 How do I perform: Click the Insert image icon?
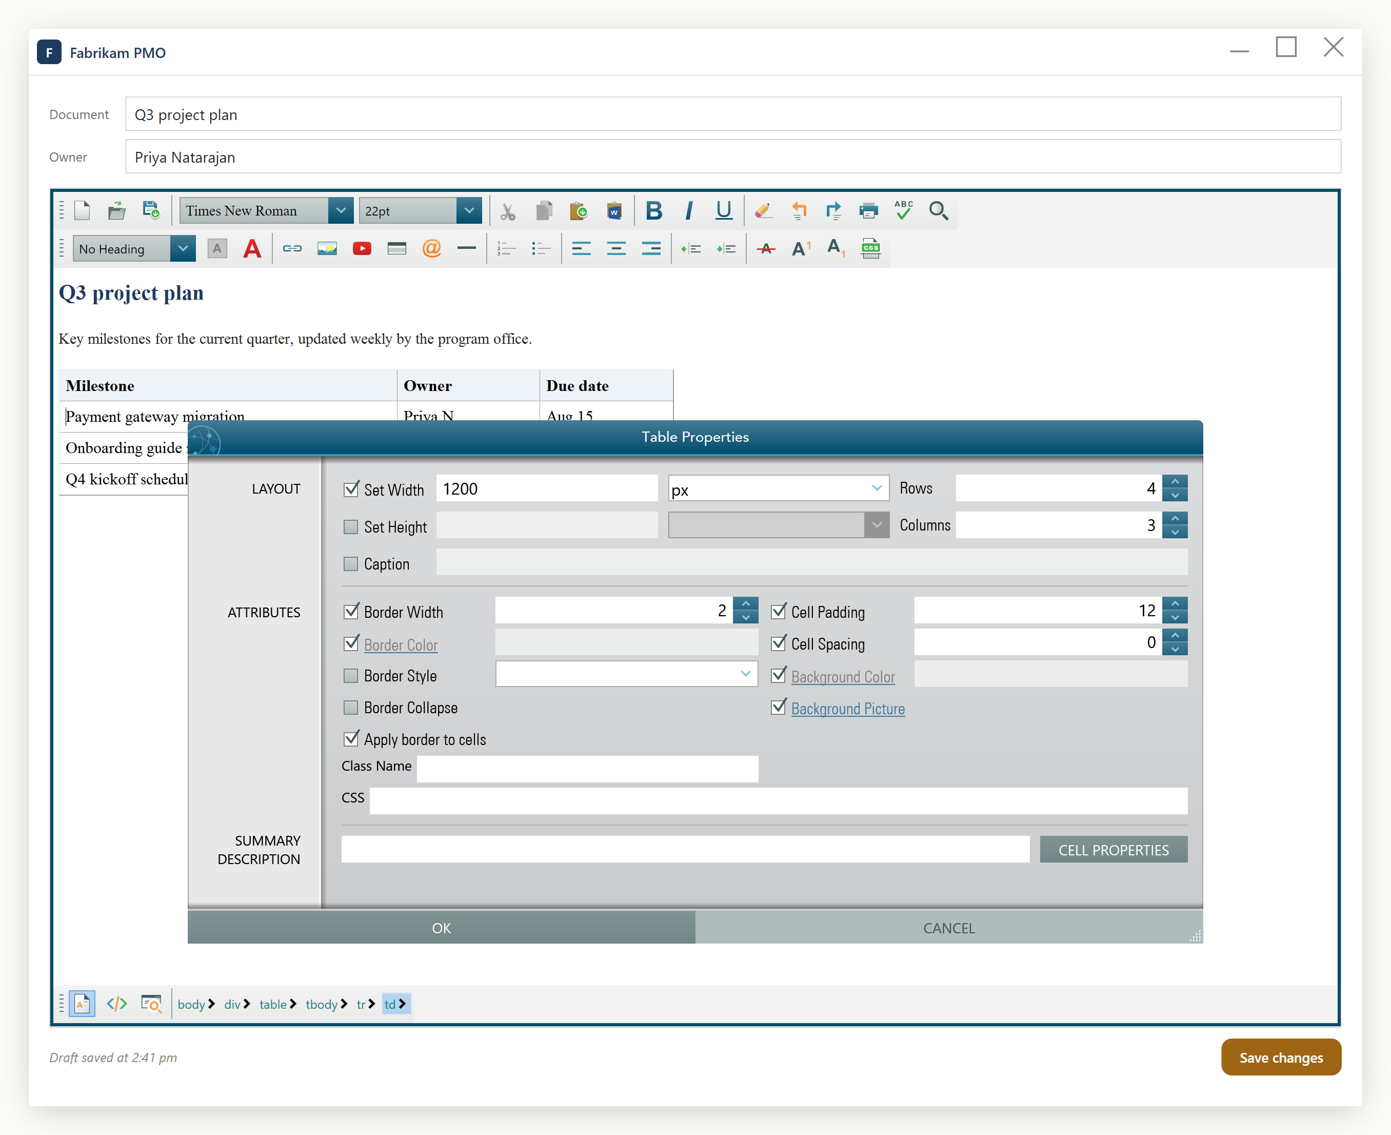[327, 248]
